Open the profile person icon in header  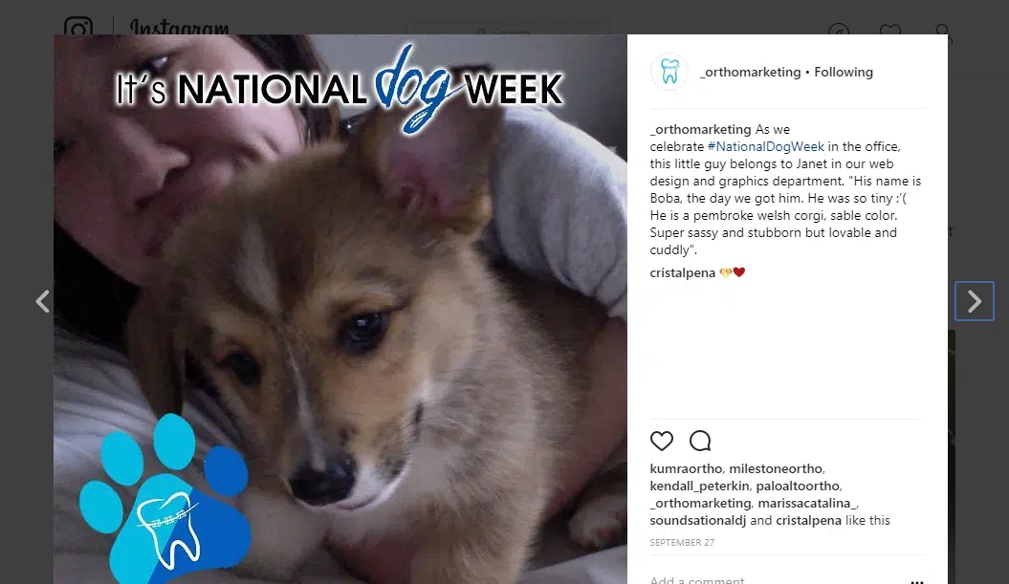click(x=943, y=30)
